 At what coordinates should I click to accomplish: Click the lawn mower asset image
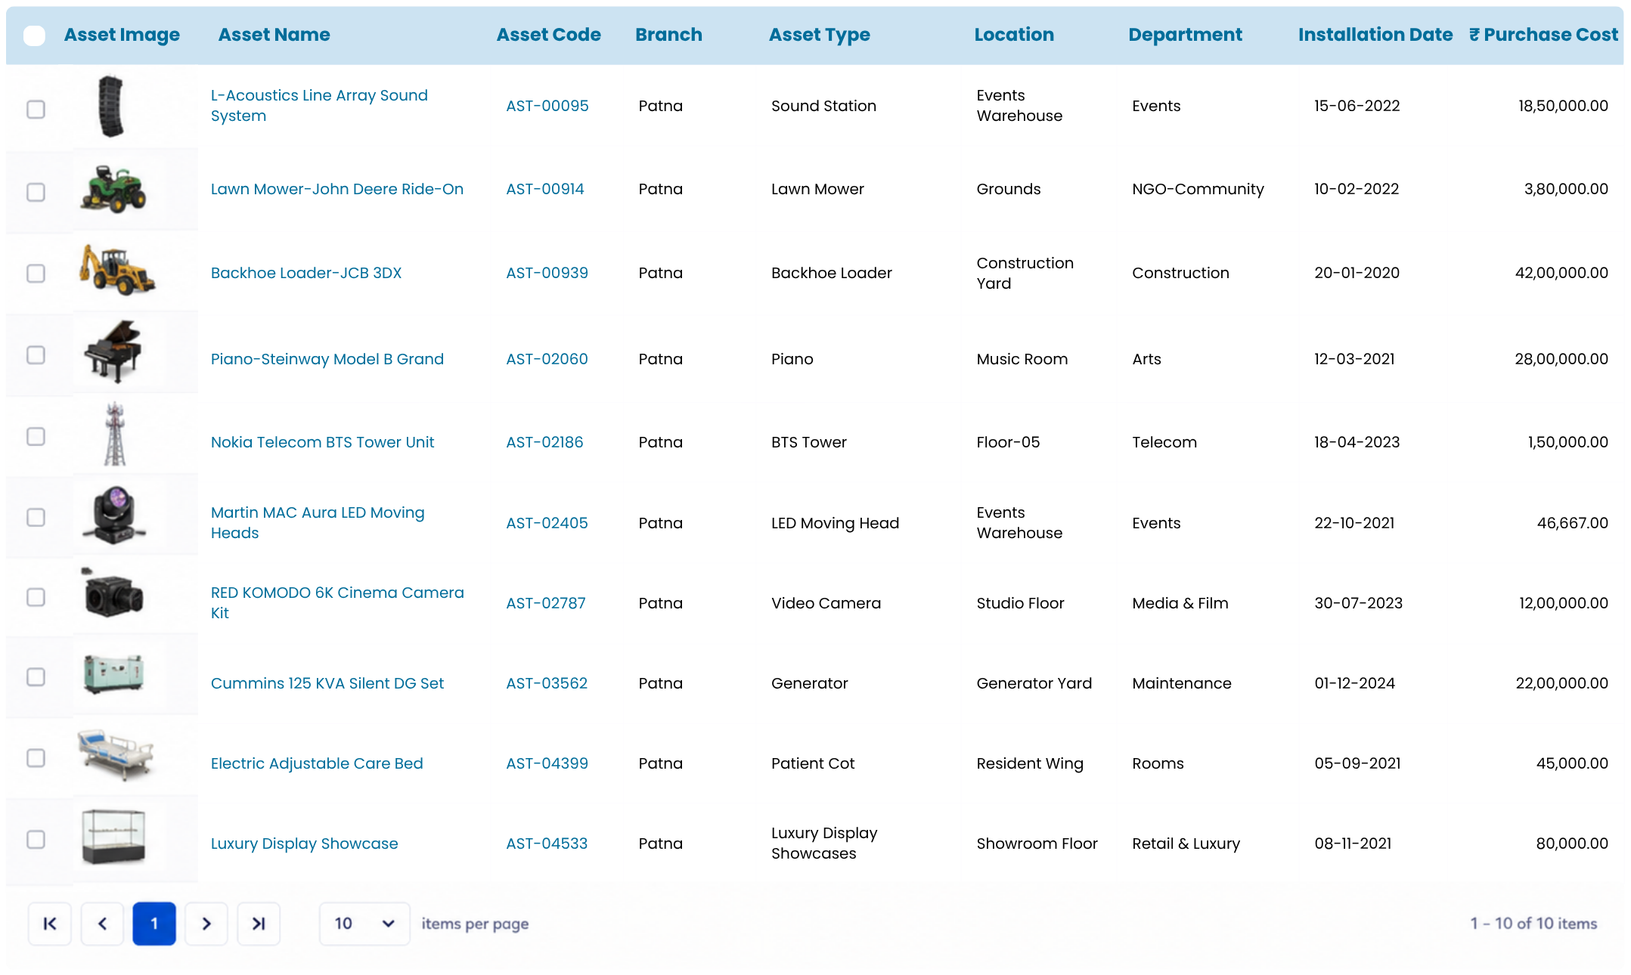click(113, 188)
